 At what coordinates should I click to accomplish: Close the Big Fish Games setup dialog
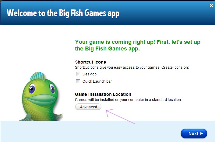coord(211,5)
